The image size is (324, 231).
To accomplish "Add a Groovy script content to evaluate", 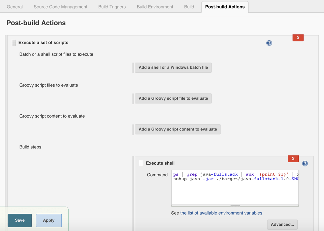I will (x=178, y=129).
